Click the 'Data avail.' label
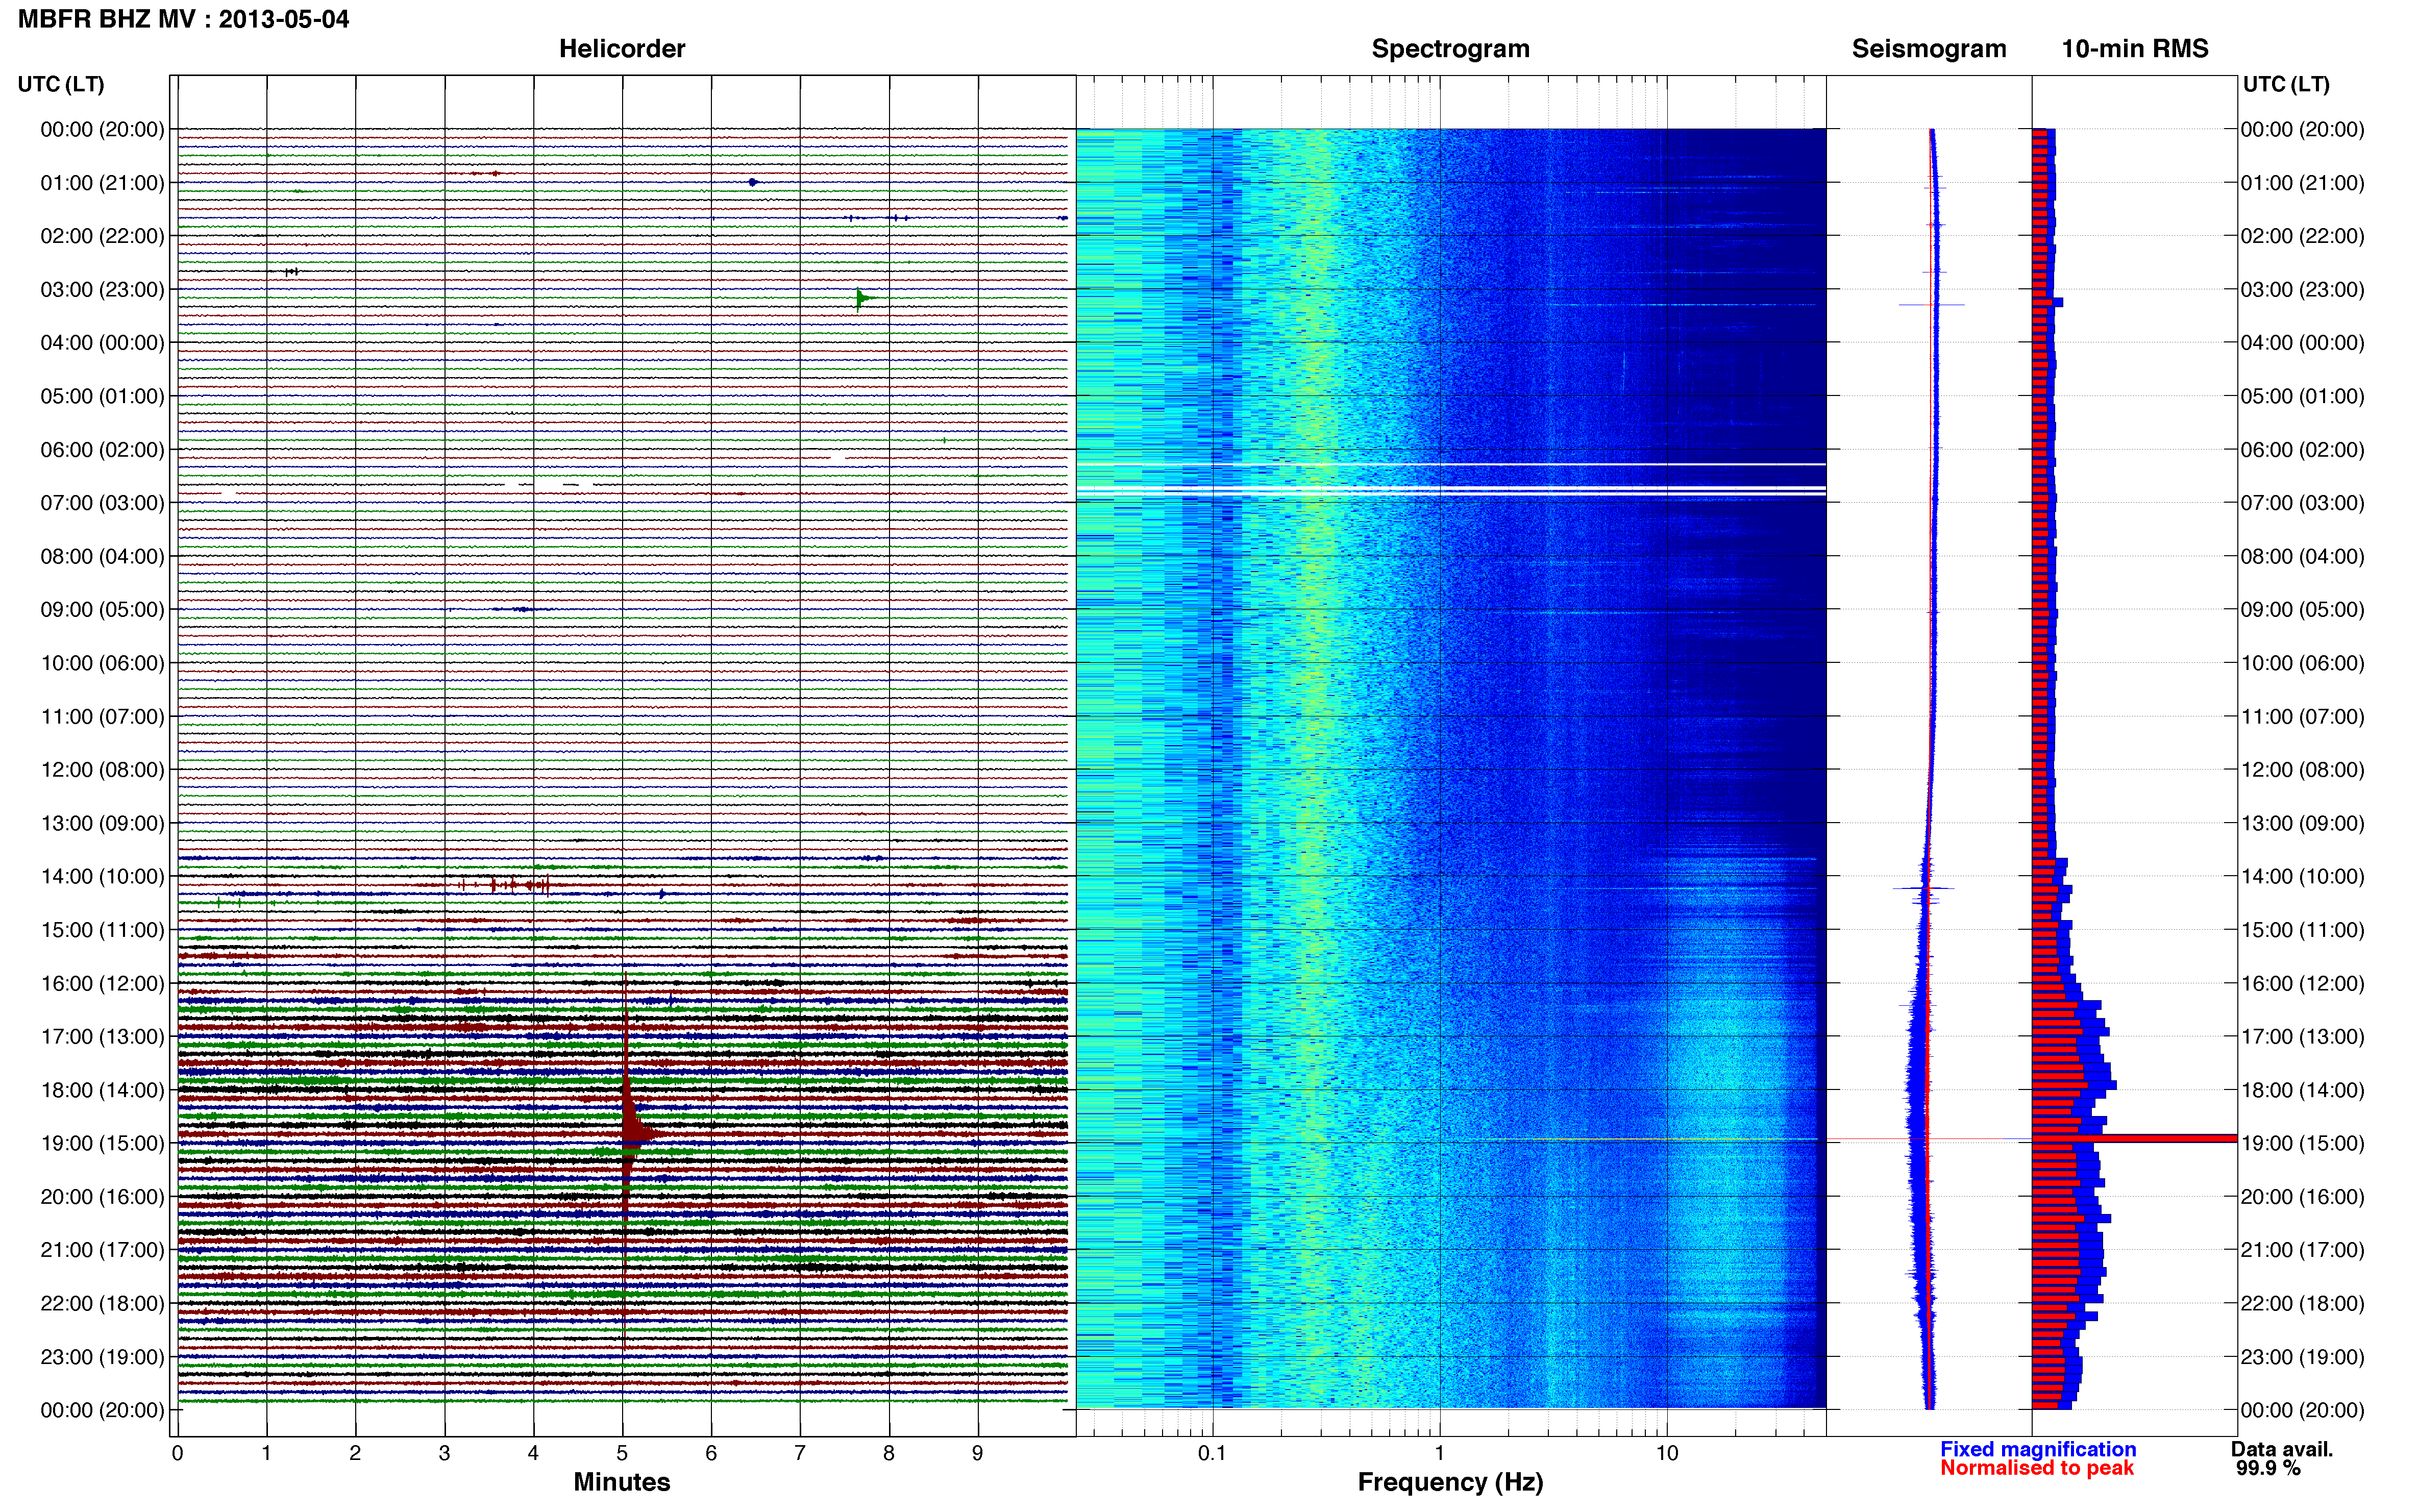The height and width of the screenshot is (1512, 2419). (x=2282, y=1449)
